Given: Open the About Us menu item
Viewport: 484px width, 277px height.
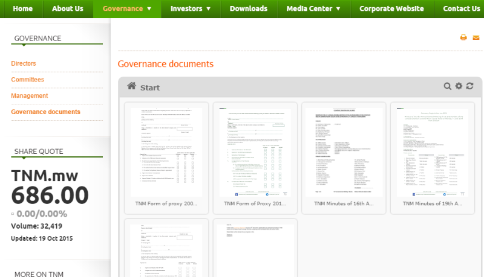Looking at the screenshot, I should [68, 8].
